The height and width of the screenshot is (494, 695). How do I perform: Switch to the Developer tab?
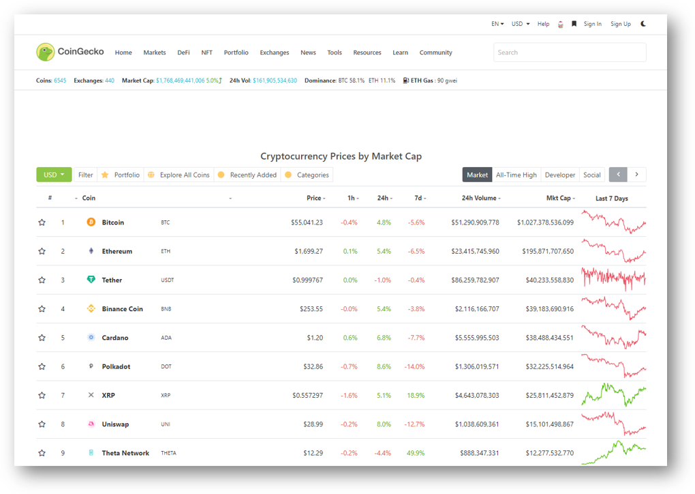click(560, 175)
